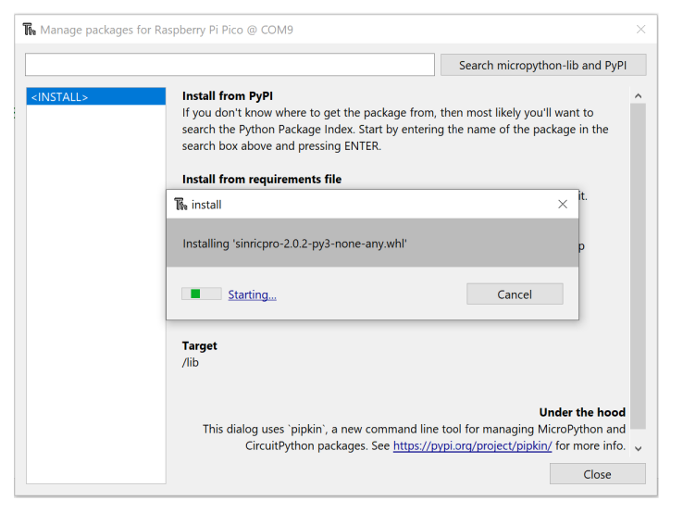Screen dimensions: 683x513
Task: Click the /lib target path text
Action: pyautogui.click(x=191, y=362)
